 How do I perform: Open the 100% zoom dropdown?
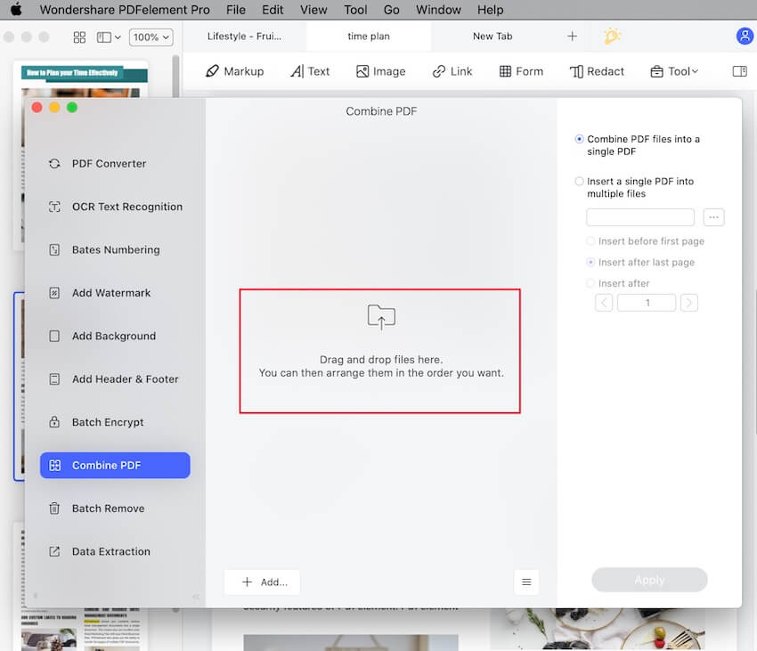(x=151, y=37)
